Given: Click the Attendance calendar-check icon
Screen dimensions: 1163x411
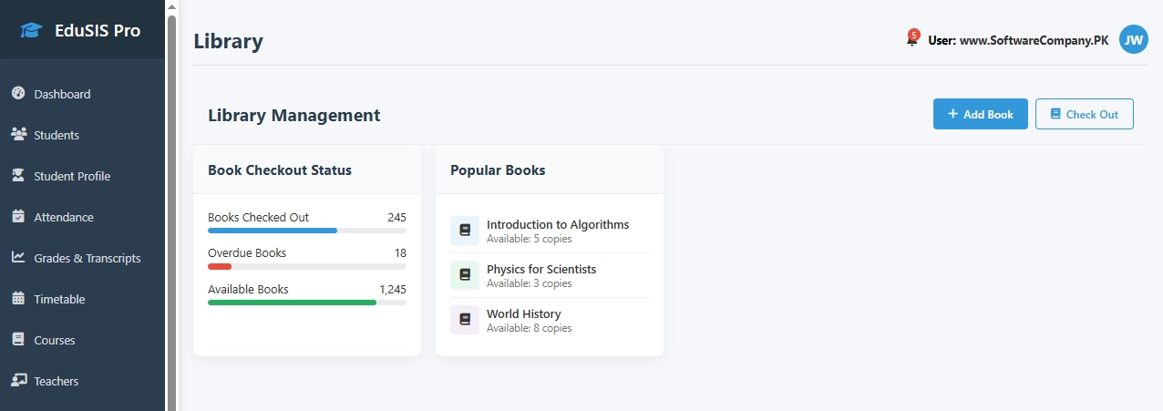Looking at the screenshot, I should pos(18,217).
